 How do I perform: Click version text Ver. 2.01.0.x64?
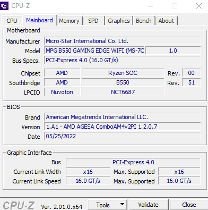click(62, 207)
